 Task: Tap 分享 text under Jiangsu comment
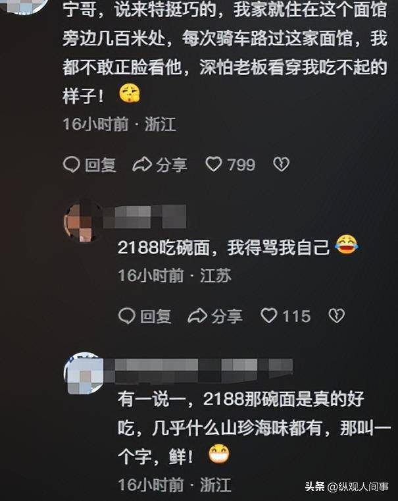(x=227, y=316)
